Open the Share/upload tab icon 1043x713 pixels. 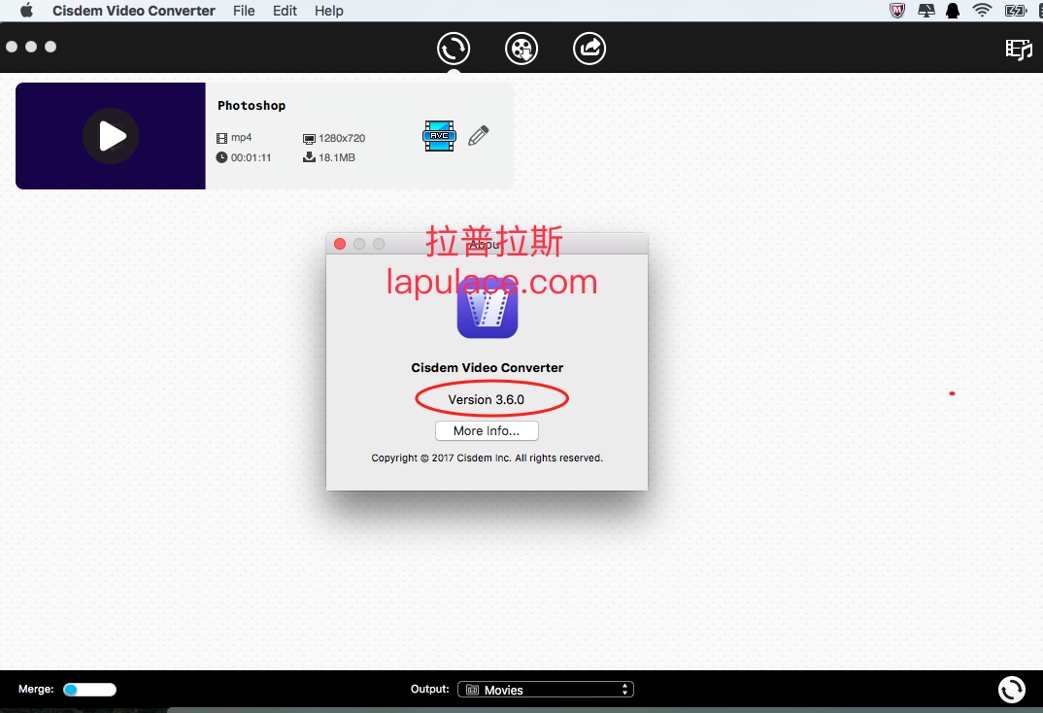point(589,49)
